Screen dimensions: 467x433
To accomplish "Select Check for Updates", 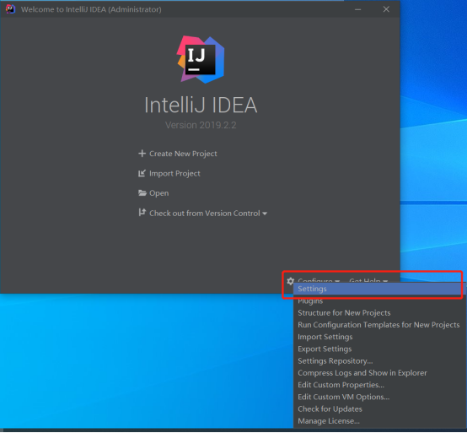I will coord(379,409).
